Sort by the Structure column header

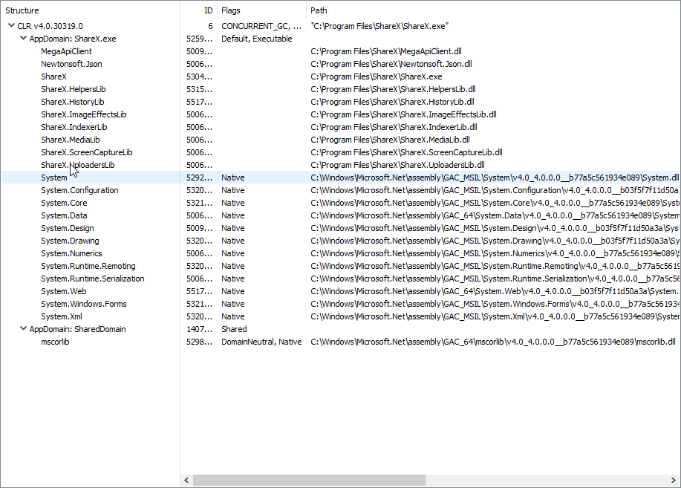click(22, 10)
